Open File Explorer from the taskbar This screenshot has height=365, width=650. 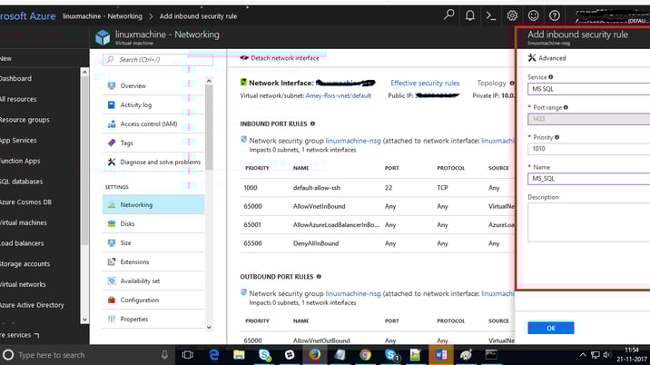pos(239,355)
